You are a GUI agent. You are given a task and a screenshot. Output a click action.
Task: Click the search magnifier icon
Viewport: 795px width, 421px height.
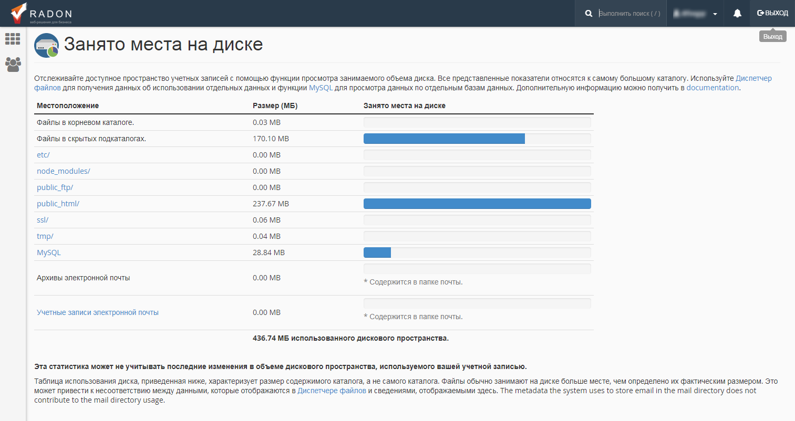click(588, 13)
